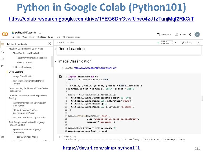
Task: Go to K-Means Clustering entry
Action: pyautogui.click(x=22, y=67)
